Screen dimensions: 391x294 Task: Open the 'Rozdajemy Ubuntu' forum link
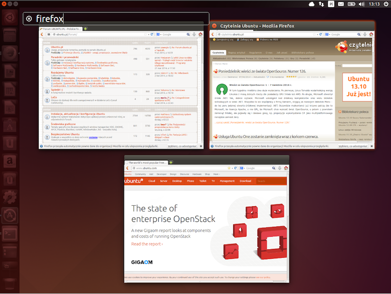(x=62, y=73)
